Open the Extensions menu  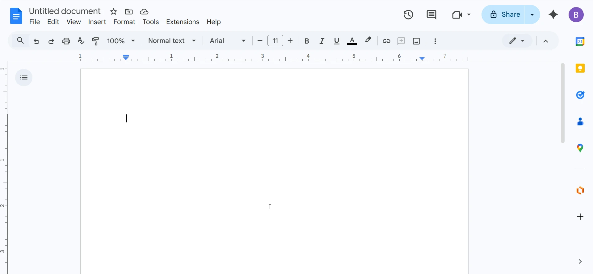pos(183,22)
